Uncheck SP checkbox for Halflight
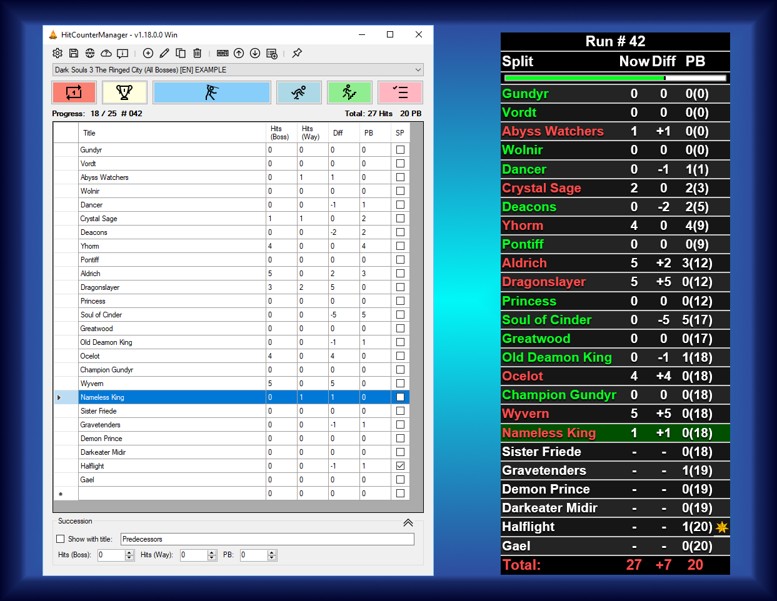 click(400, 466)
